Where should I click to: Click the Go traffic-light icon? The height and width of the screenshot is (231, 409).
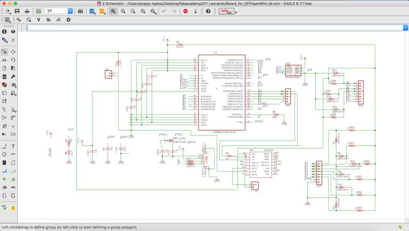coord(195,11)
